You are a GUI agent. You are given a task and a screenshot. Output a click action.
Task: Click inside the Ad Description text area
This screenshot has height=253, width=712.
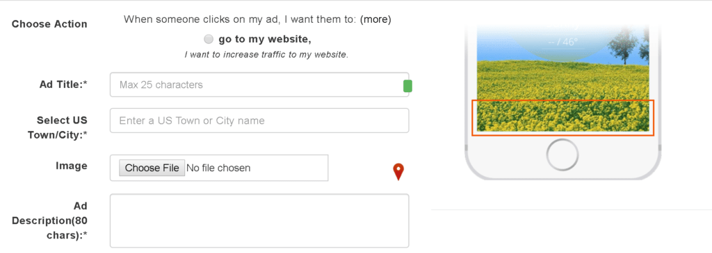(x=259, y=221)
